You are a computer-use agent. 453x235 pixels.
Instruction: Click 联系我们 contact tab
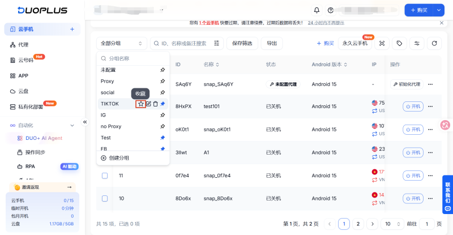click(x=447, y=194)
